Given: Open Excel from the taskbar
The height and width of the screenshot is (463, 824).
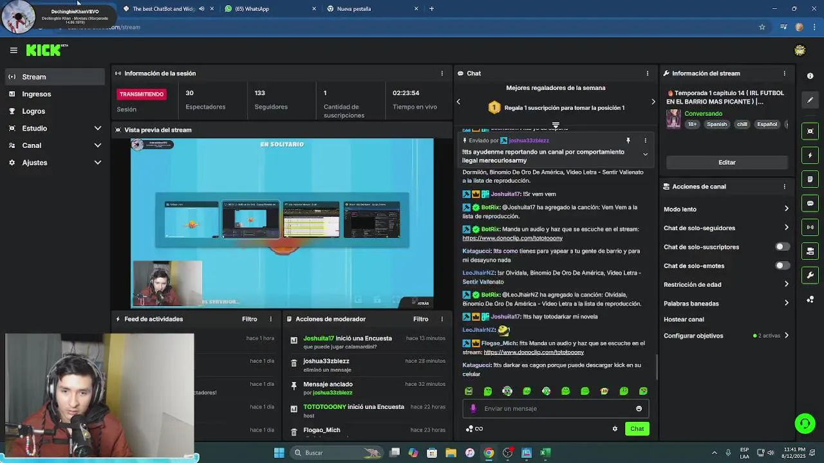Looking at the screenshot, I should point(545,453).
